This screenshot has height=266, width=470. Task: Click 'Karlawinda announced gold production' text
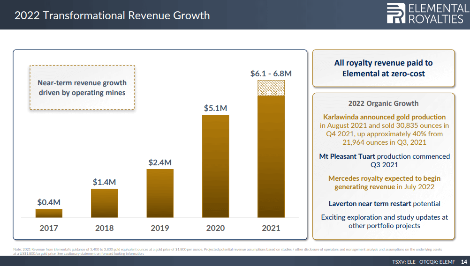[384, 117]
